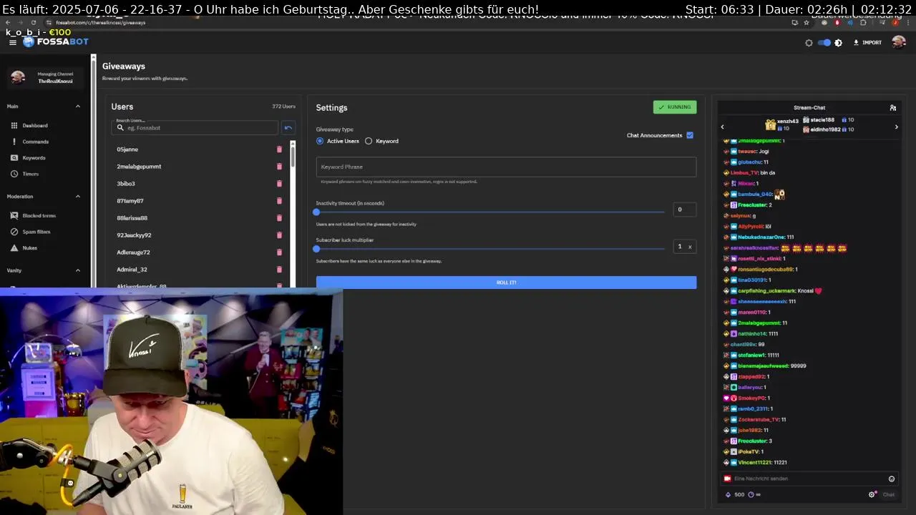Click the browser address bar URL
916x515 pixels.
pyautogui.click(x=100, y=23)
